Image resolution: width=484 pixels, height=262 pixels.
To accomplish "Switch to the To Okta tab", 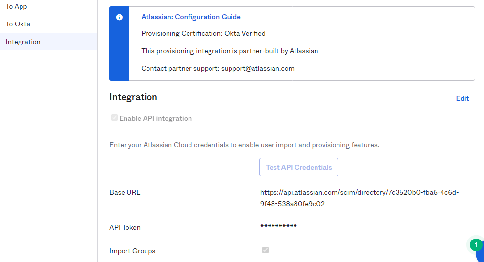I will pyautogui.click(x=18, y=24).
